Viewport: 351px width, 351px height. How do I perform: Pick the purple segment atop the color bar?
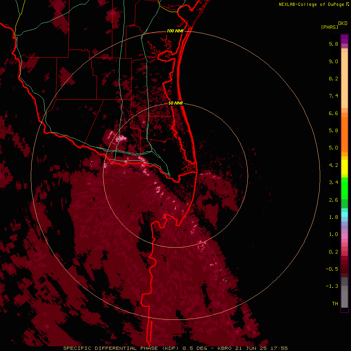[x=344, y=39]
